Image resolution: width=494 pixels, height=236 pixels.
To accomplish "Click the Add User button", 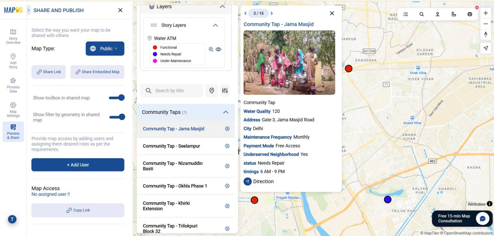I will pos(78,165).
